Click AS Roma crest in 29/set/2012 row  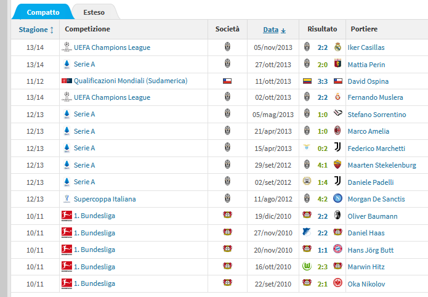pyautogui.click(x=338, y=165)
